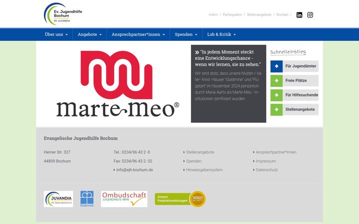Click the Ev. Jugendhilfe Bochum logo
Screen dimensions: 359x224
click(x=63, y=14)
